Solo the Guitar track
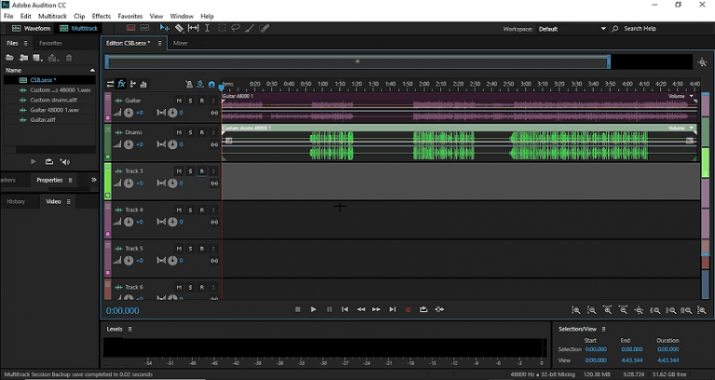 190,101
